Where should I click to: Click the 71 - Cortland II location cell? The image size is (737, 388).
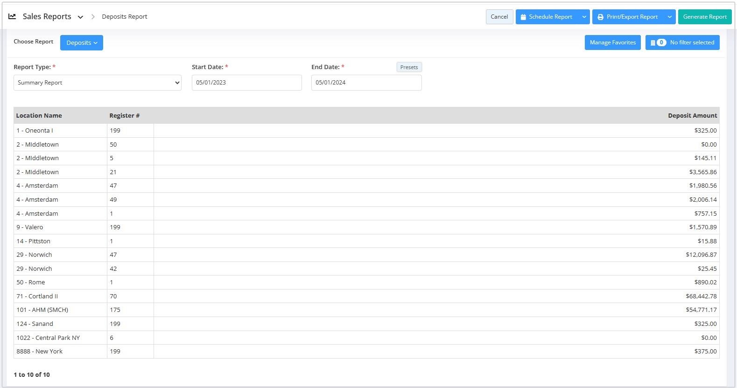click(x=61, y=296)
